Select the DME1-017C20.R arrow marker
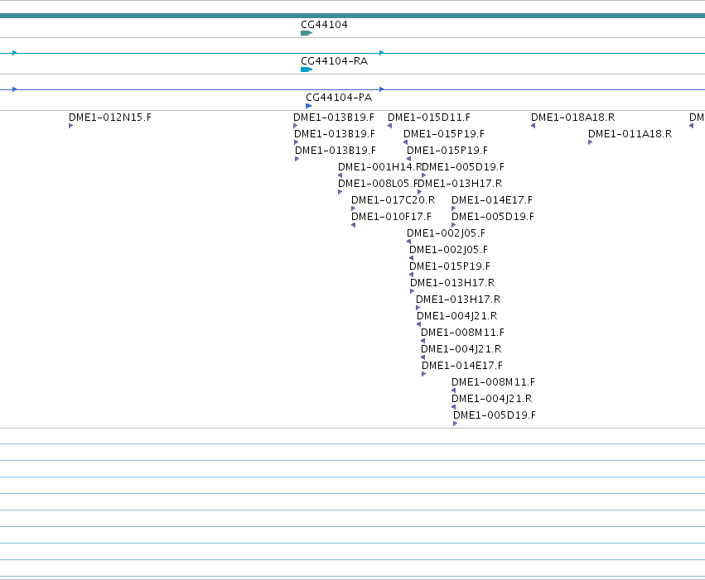This screenshot has height=580, width=705. click(354, 209)
